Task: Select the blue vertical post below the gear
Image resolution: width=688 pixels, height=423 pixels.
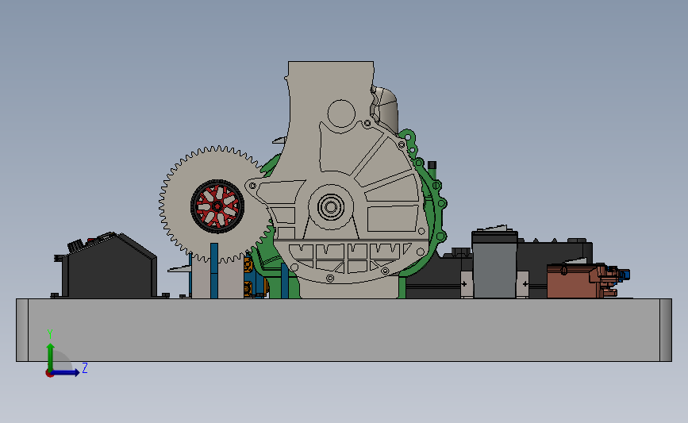Action: (x=214, y=271)
